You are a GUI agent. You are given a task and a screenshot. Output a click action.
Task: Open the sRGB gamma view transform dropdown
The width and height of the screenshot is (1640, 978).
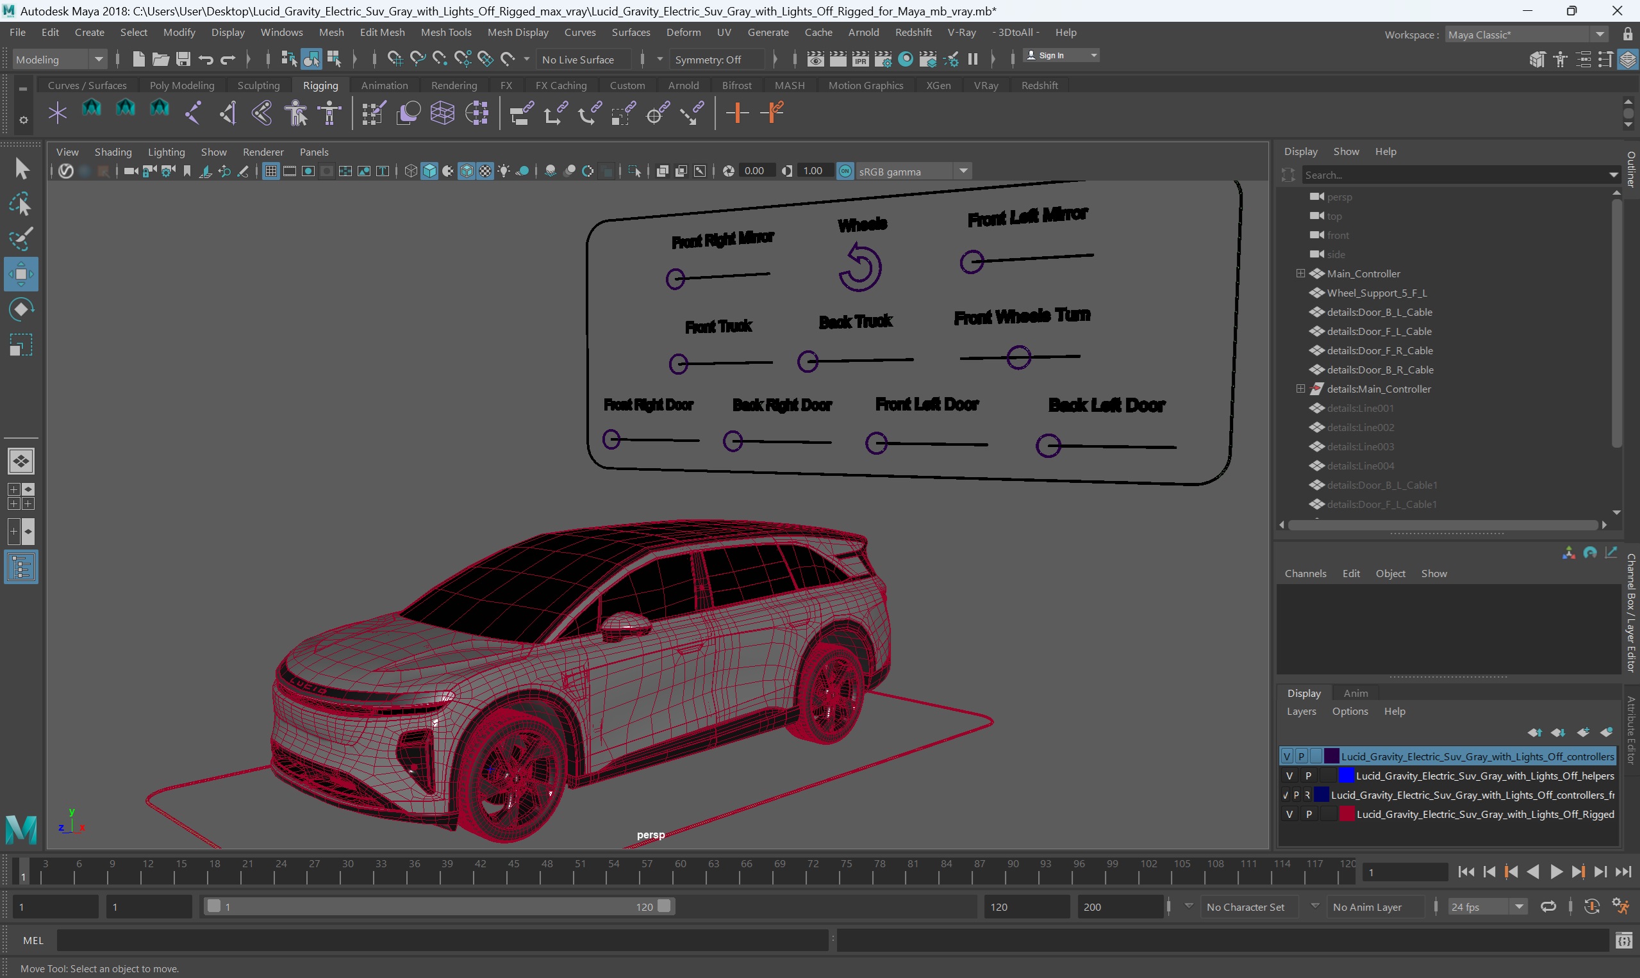click(x=913, y=172)
